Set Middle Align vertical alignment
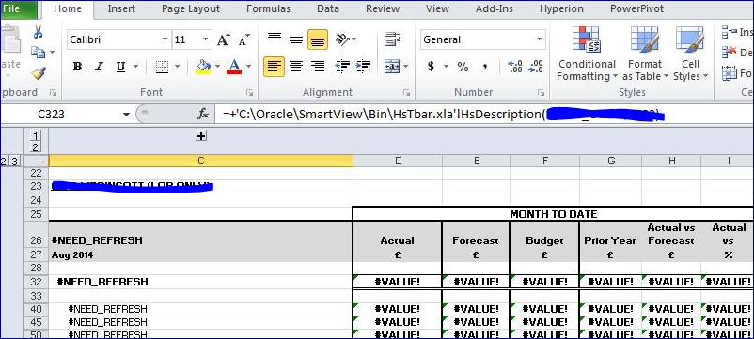This screenshot has width=754, height=339. (296, 39)
